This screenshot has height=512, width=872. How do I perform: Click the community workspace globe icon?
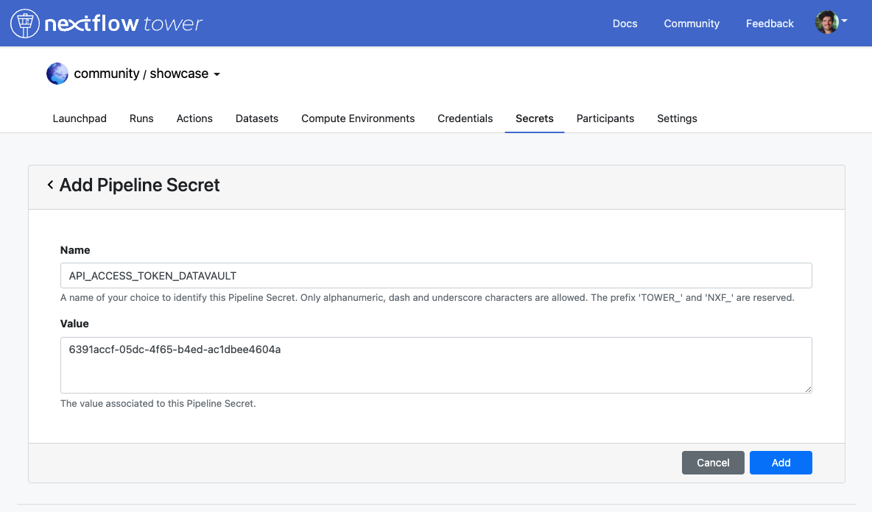coord(57,73)
